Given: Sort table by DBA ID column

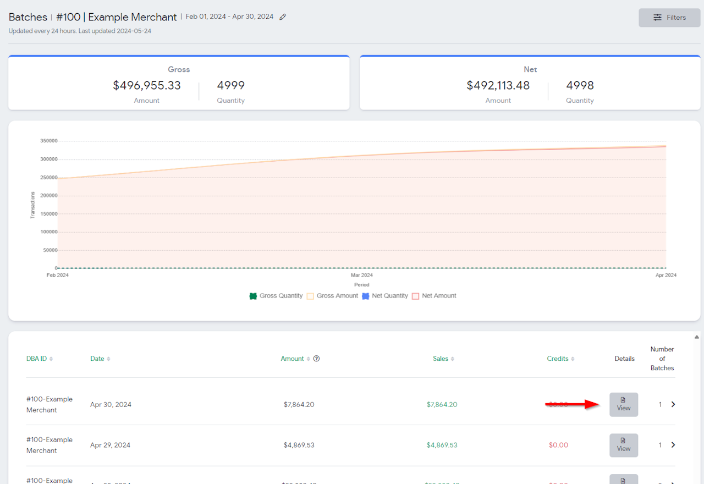Looking at the screenshot, I should tap(40, 359).
